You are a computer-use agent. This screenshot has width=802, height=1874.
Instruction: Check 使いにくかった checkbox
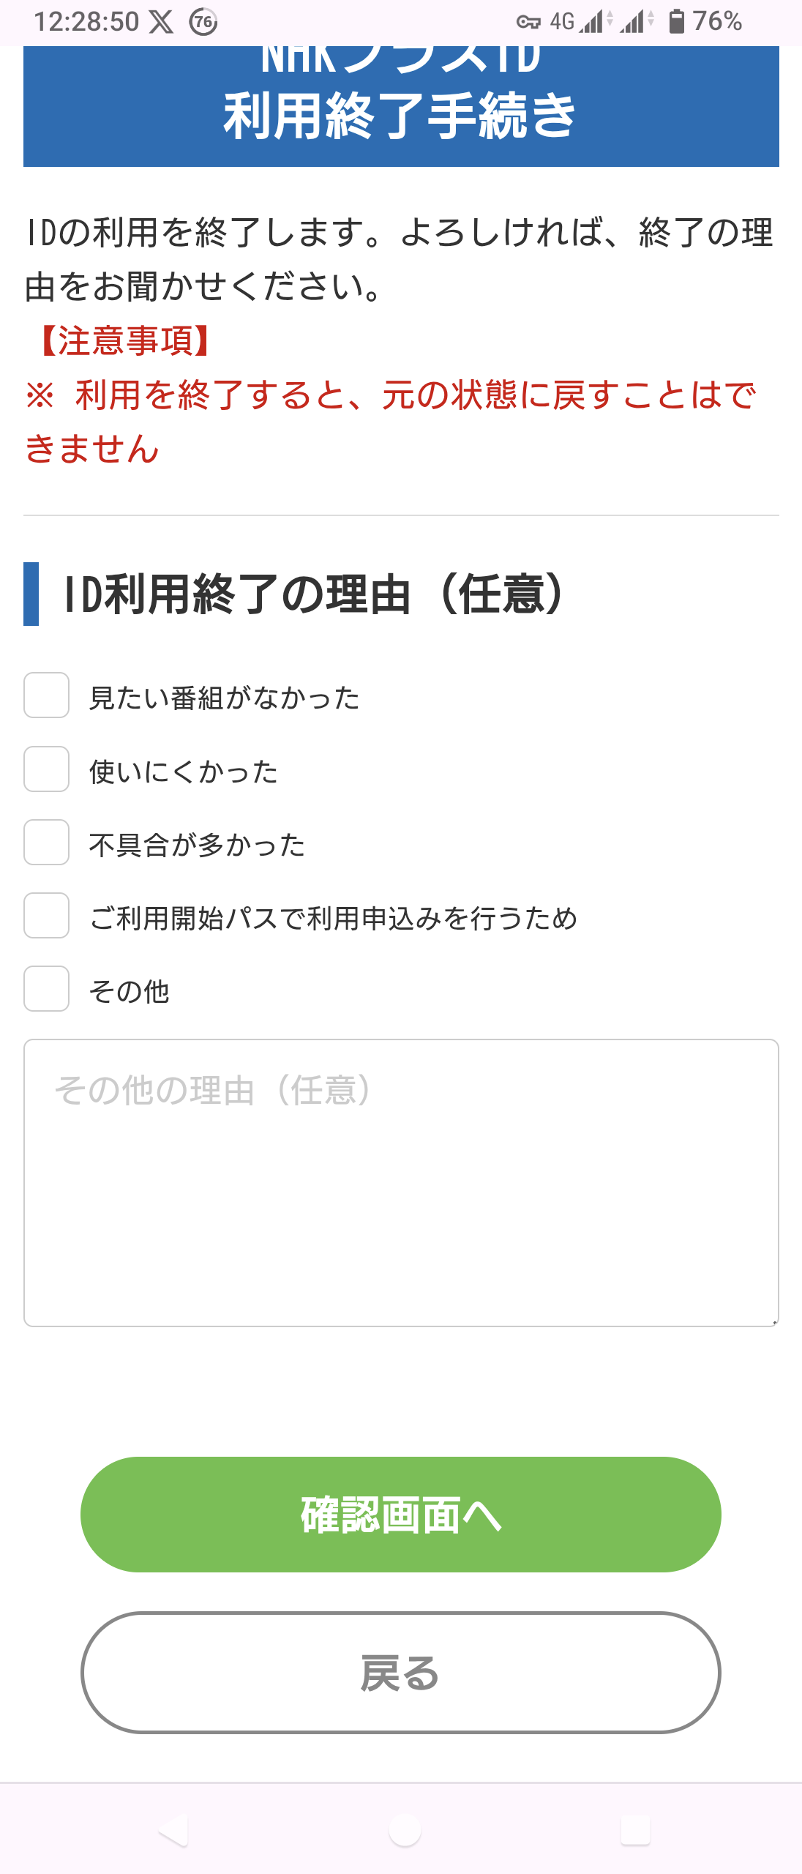tap(46, 769)
